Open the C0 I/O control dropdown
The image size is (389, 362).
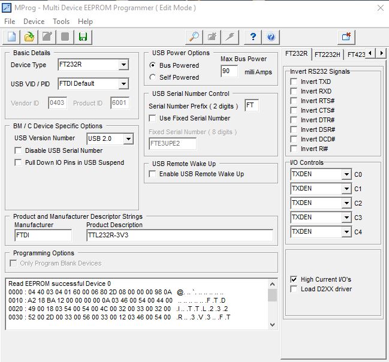346,174
